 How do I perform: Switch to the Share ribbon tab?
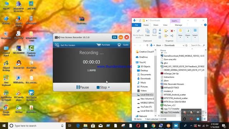(x=156, y=25)
